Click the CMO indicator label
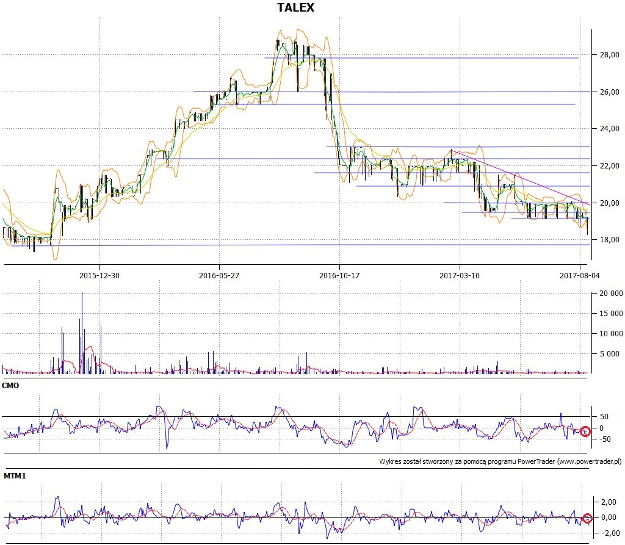 [10, 386]
